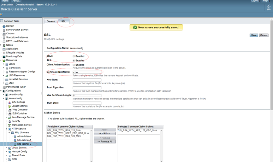Select SSL_RSA_WITH_RC4_128_MD5 cipher suite

[64, 136]
